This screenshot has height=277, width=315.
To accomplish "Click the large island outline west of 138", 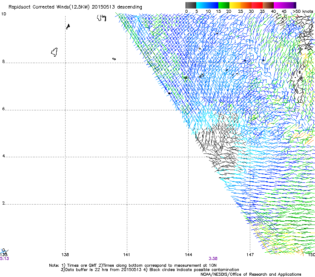I will (54, 52).
